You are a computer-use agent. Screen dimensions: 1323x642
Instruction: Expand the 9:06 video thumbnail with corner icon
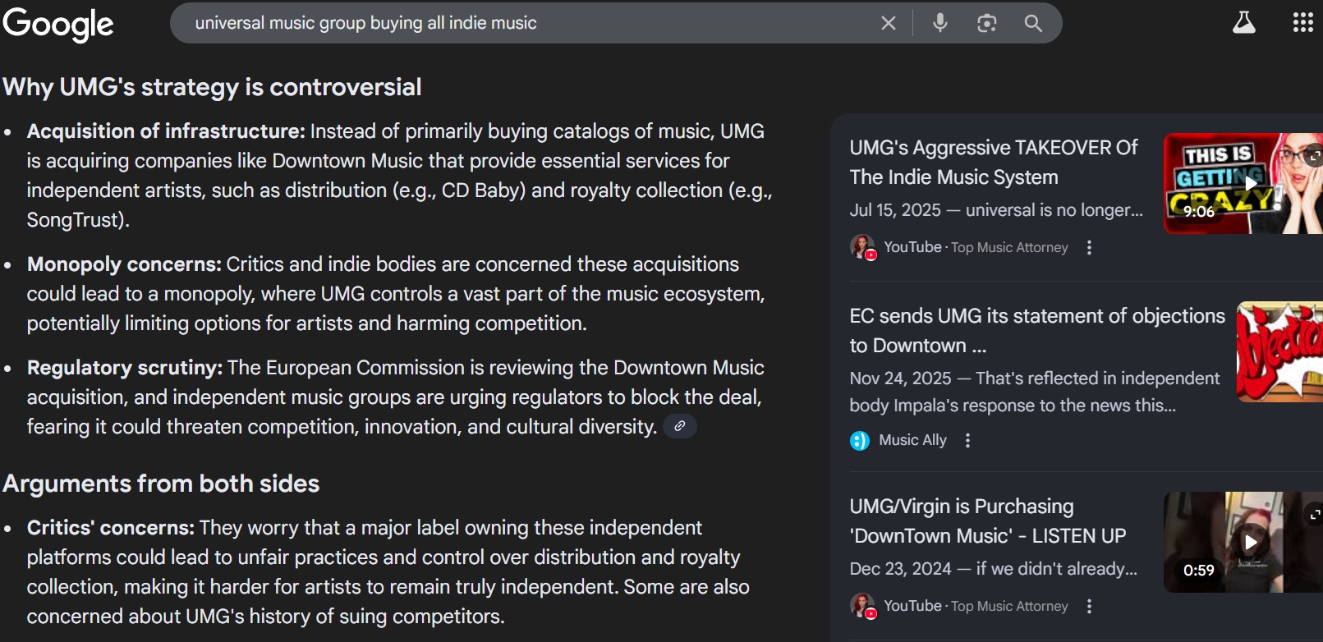(1315, 156)
